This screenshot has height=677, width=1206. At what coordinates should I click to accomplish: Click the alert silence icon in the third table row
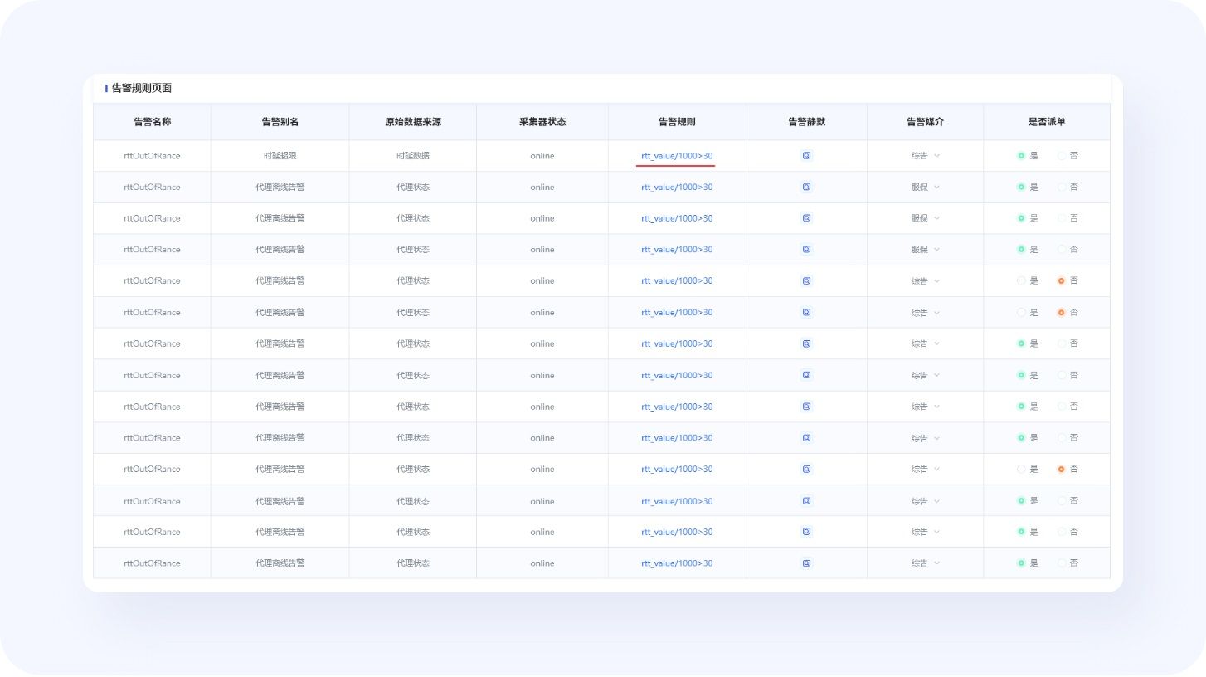[806, 218]
